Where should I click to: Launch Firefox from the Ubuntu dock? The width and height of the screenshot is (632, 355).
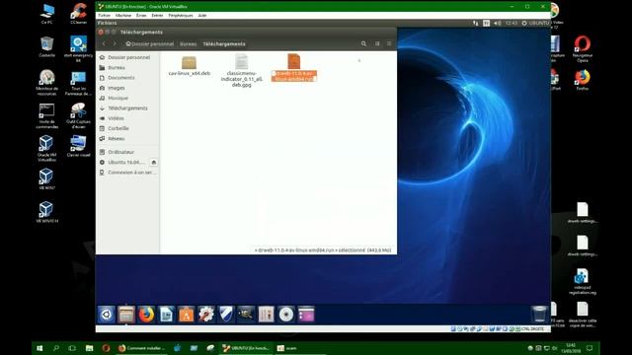146,315
